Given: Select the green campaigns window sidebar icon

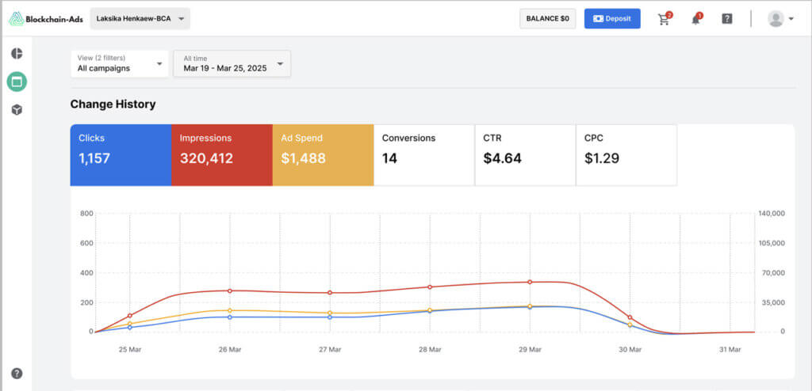Looking at the screenshot, I should pyautogui.click(x=17, y=82).
